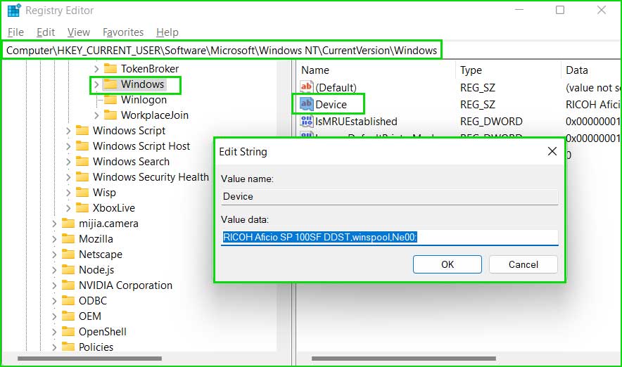Image resolution: width=622 pixels, height=367 pixels.
Task: Click the OpenShell folder icon
Action: coord(68,331)
